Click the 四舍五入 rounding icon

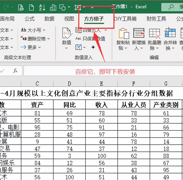(79, 30)
